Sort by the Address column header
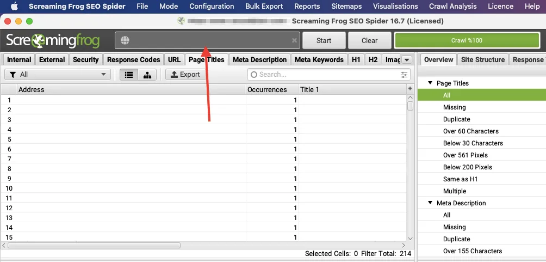This screenshot has width=546, height=262. click(132, 90)
